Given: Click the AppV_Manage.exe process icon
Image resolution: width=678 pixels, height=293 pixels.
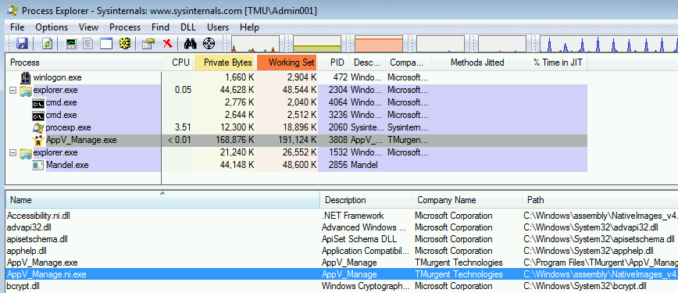Looking at the screenshot, I should tap(38, 140).
